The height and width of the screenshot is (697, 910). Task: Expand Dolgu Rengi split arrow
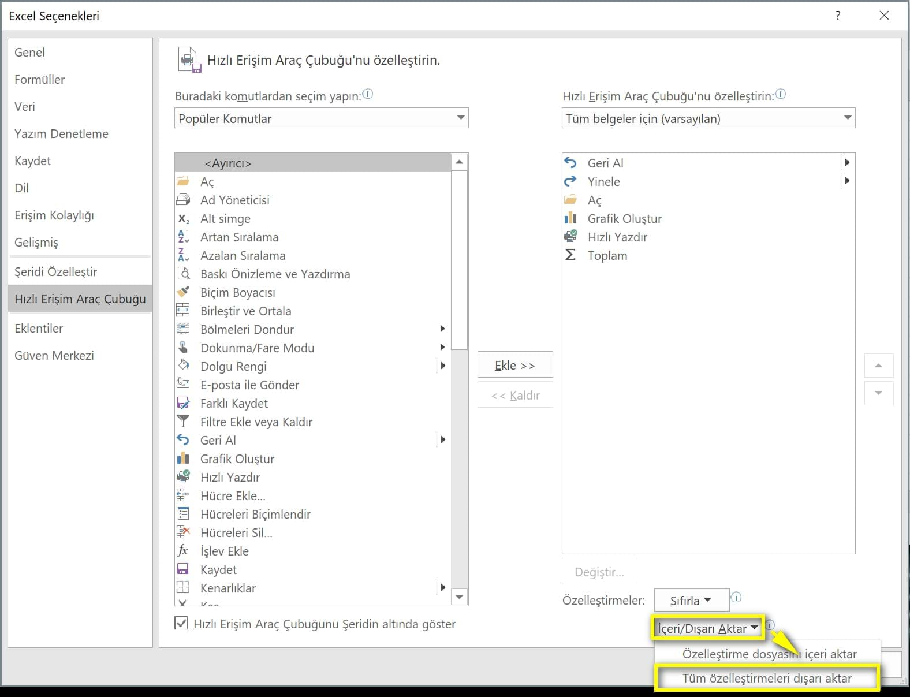(443, 366)
